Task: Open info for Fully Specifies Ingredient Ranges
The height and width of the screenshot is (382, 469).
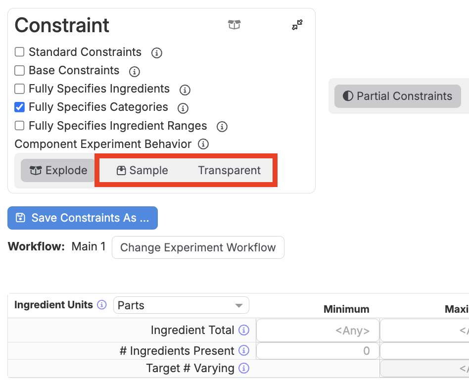Action: [222, 126]
